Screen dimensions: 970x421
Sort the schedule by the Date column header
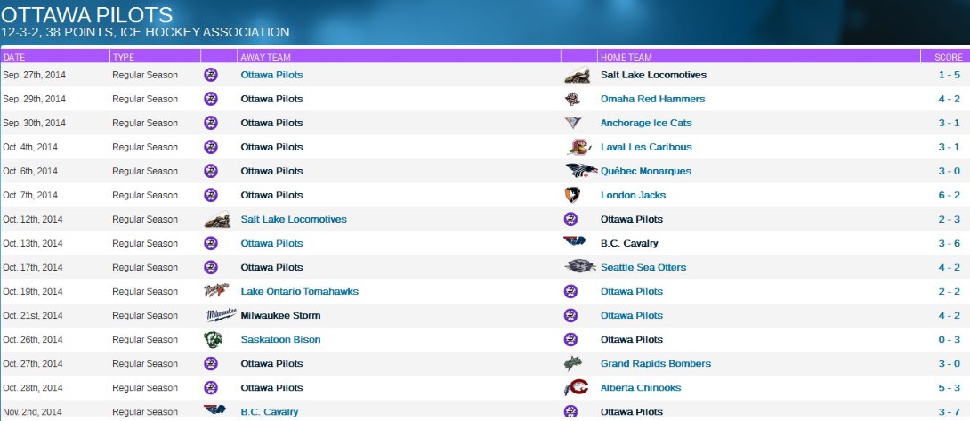click(14, 56)
